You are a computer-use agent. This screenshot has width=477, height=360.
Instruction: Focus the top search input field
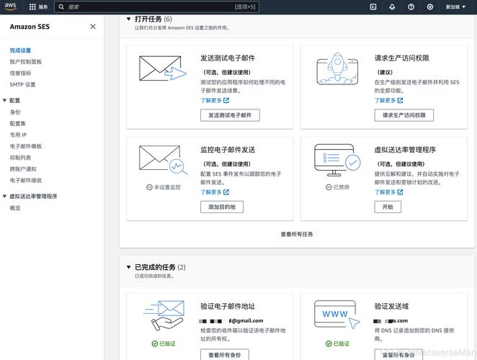tap(156, 7)
